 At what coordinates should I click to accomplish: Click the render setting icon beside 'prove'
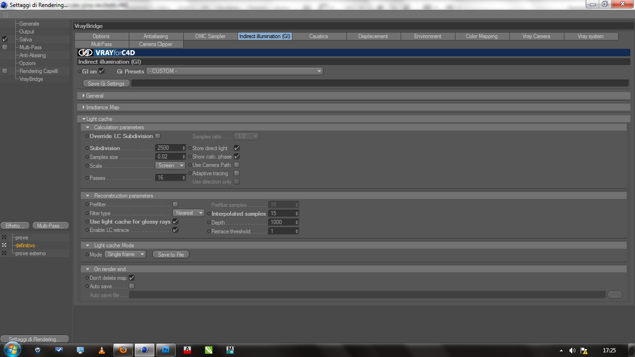4,238
